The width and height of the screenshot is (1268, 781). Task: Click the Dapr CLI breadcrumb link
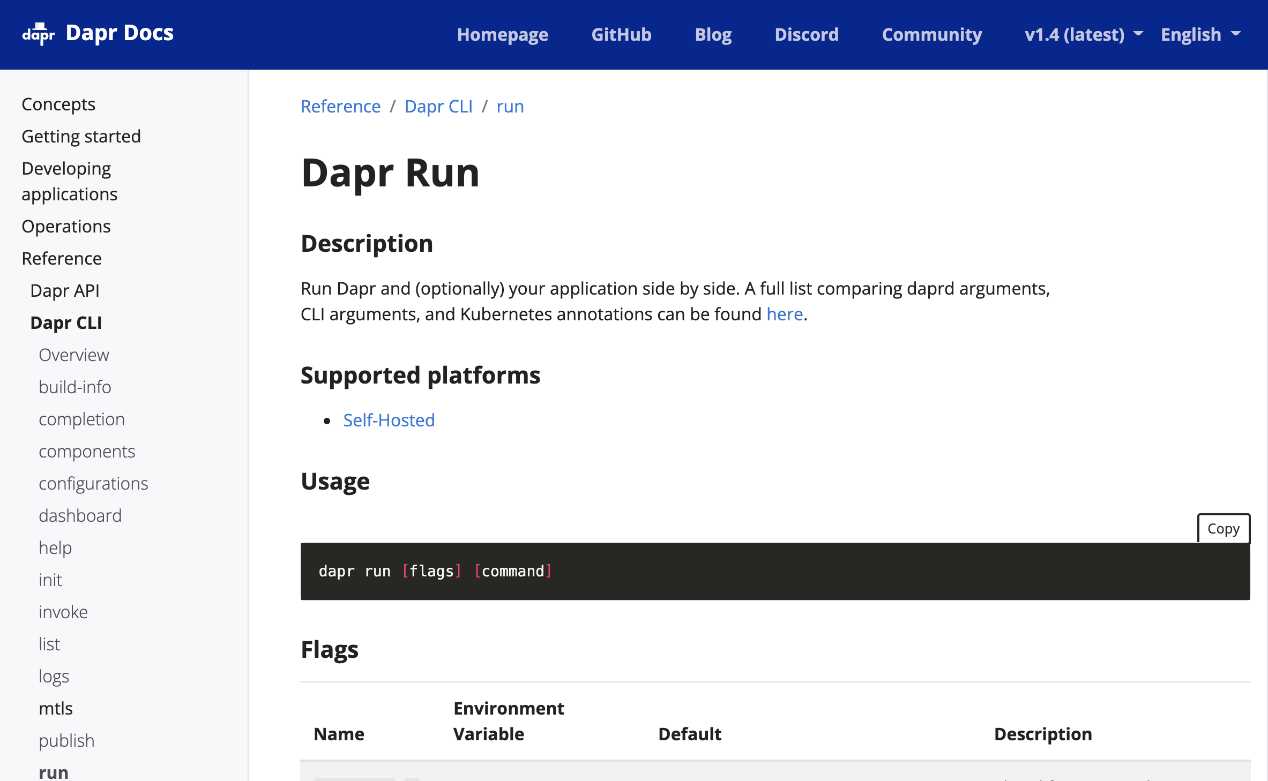click(x=438, y=107)
